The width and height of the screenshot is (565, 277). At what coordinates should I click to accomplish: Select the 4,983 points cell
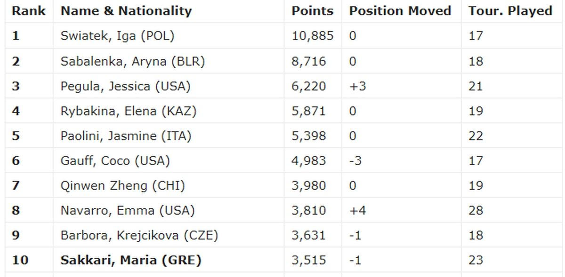click(x=308, y=161)
